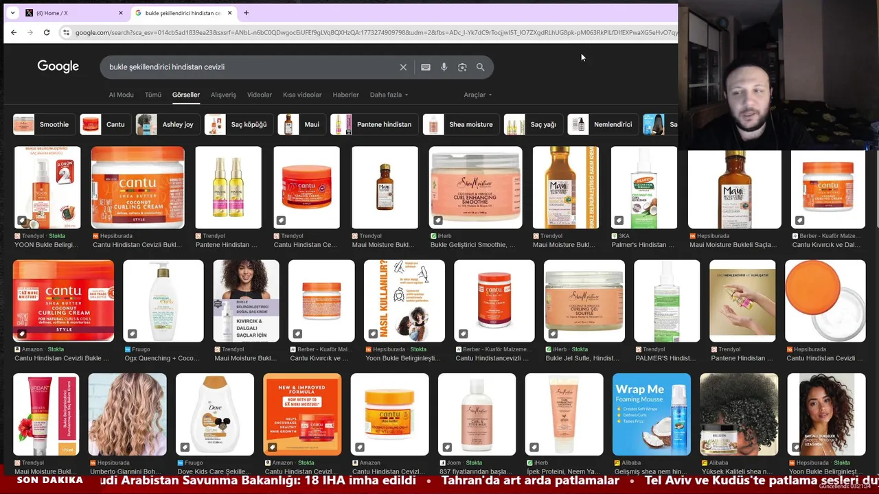The width and height of the screenshot is (879, 494).
Task: Switch to the Tümü results tab
Action: [x=153, y=95]
